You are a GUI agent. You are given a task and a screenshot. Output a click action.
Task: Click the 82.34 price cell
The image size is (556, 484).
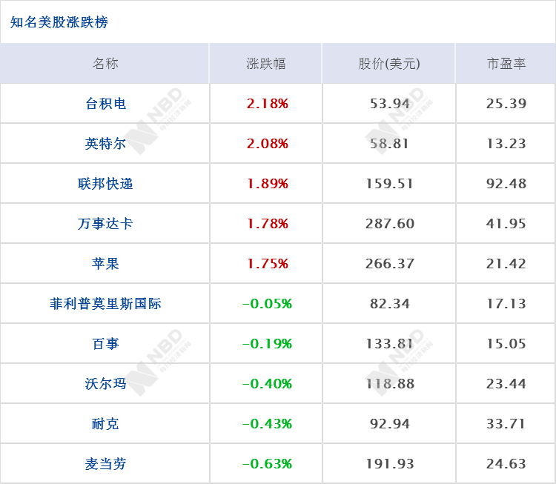(390, 304)
